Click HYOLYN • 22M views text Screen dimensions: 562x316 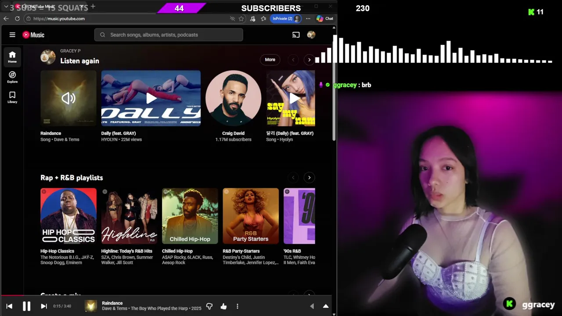pyautogui.click(x=122, y=140)
